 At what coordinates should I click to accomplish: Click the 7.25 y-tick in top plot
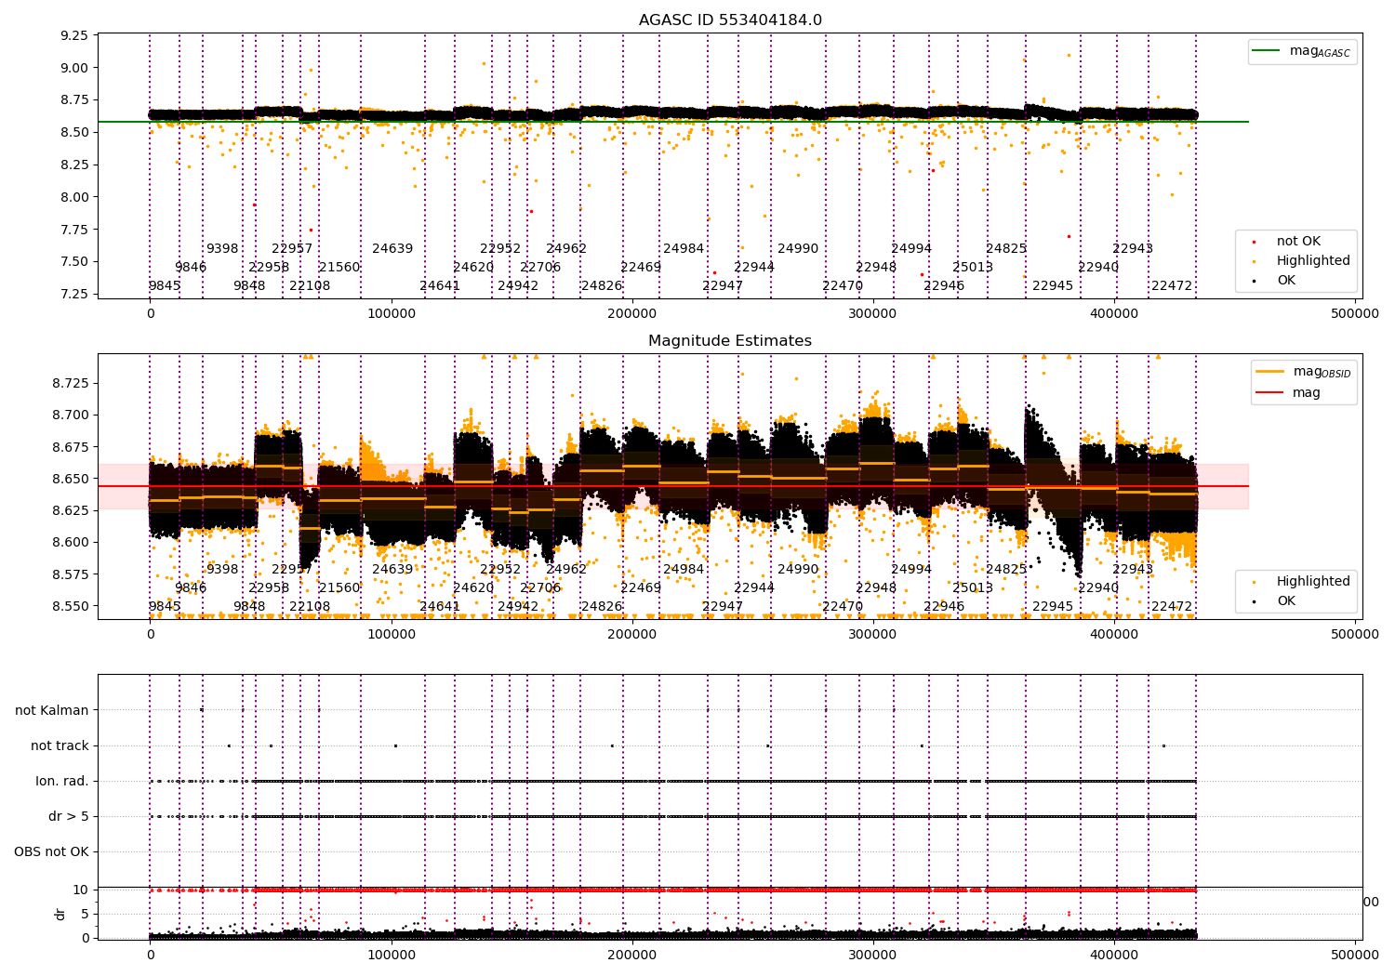point(73,294)
